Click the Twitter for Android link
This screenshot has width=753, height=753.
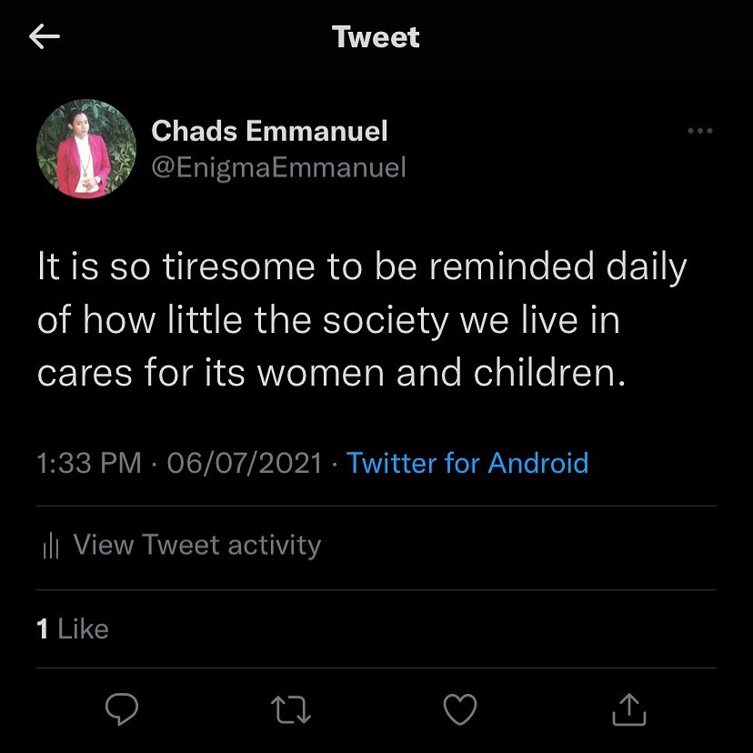click(467, 463)
